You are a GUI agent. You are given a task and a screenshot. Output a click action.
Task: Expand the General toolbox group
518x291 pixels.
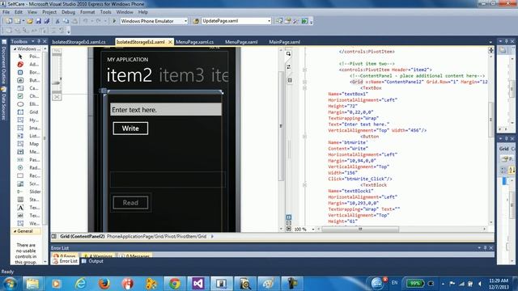pos(15,231)
